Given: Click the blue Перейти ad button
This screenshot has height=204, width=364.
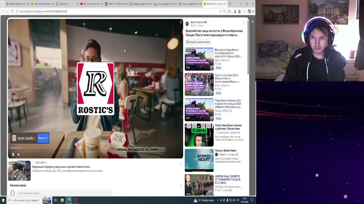Looking at the screenshot, I should pos(43,138).
